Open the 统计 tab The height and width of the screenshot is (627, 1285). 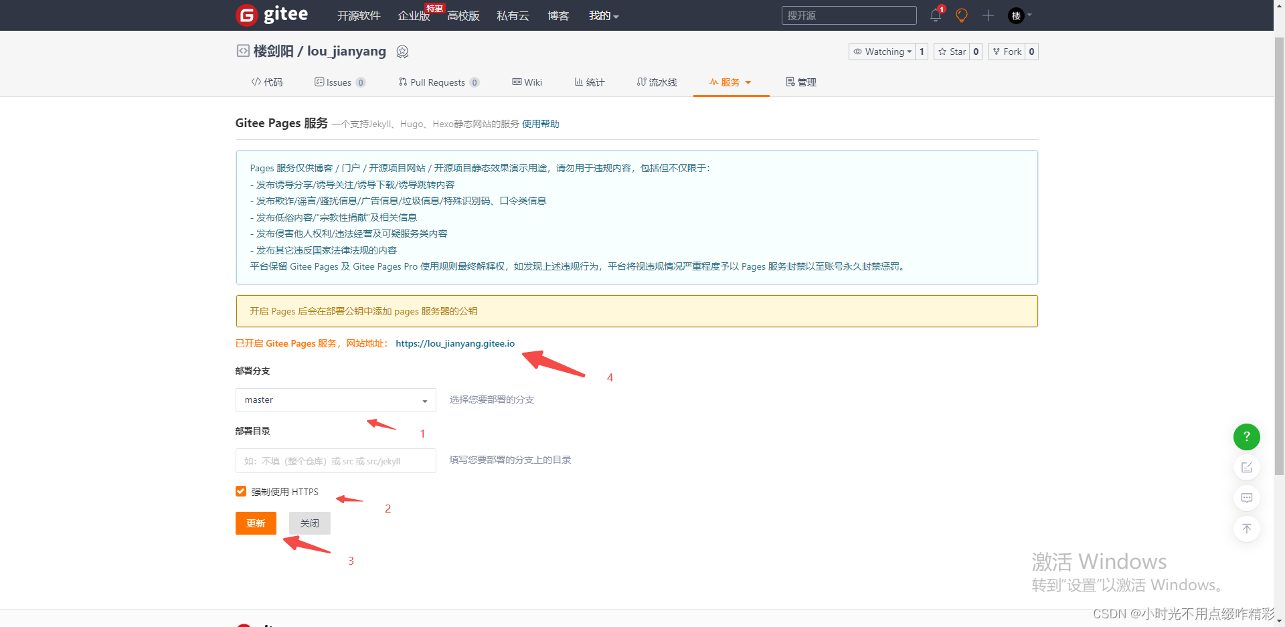tap(590, 82)
